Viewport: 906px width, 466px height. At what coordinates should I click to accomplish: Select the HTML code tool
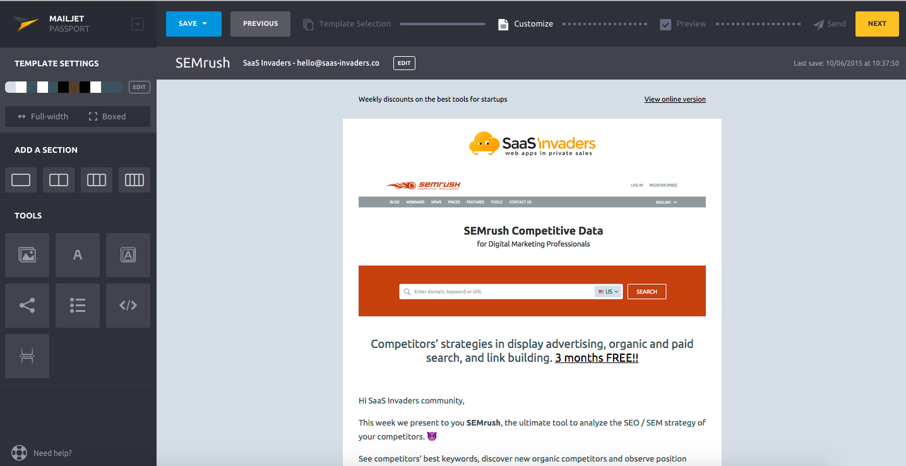click(x=128, y=306)
